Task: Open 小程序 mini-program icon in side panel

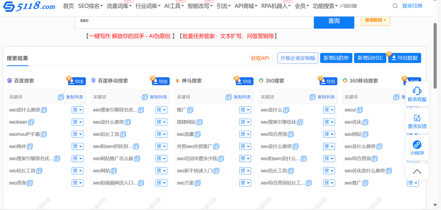Action: click(x=417, y=144)
